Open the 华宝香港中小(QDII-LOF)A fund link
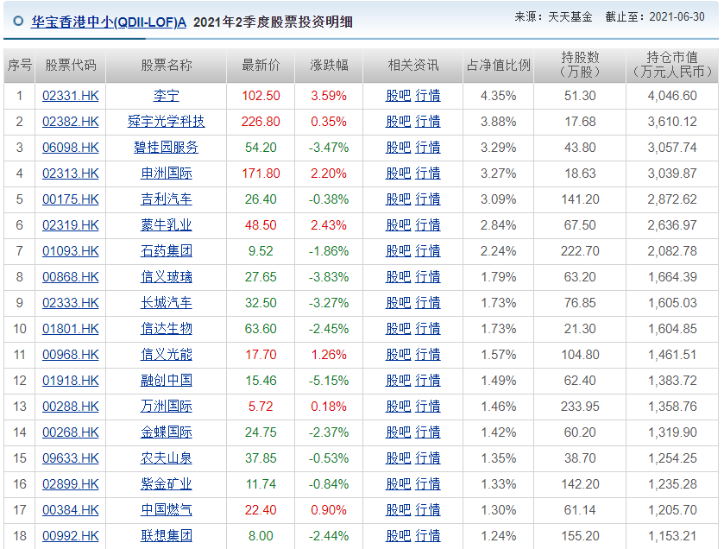The image size is (724, 549). click(x=109, y=22)
